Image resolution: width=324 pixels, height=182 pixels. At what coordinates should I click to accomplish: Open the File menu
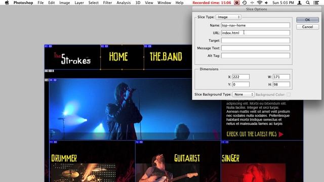[40, 3]
